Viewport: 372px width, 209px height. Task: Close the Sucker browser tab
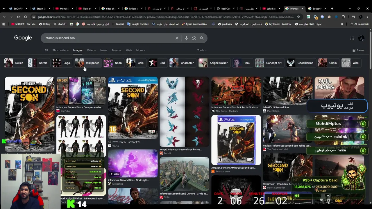coord(325,8)
